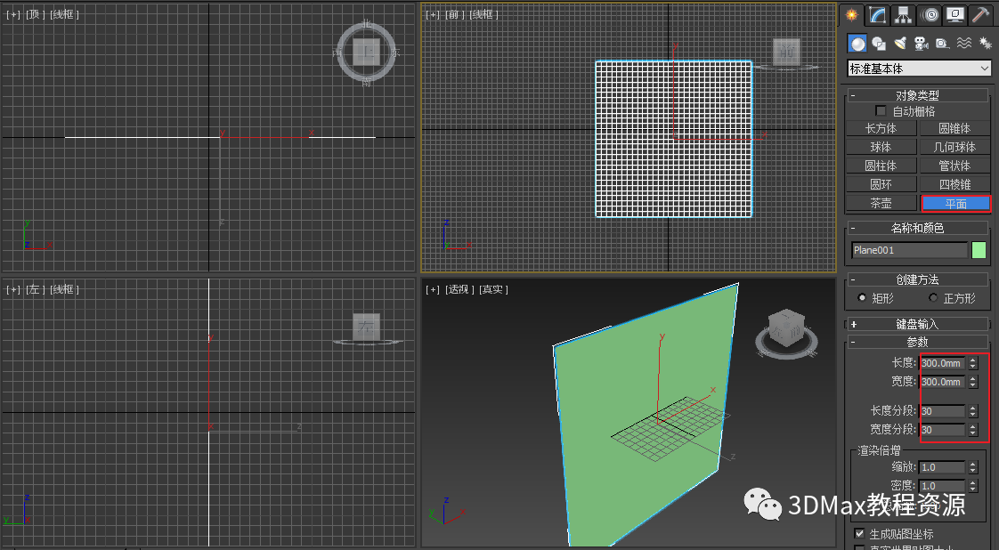Open the [+] menu of the 透视 viewport

[x=433, y=289]
